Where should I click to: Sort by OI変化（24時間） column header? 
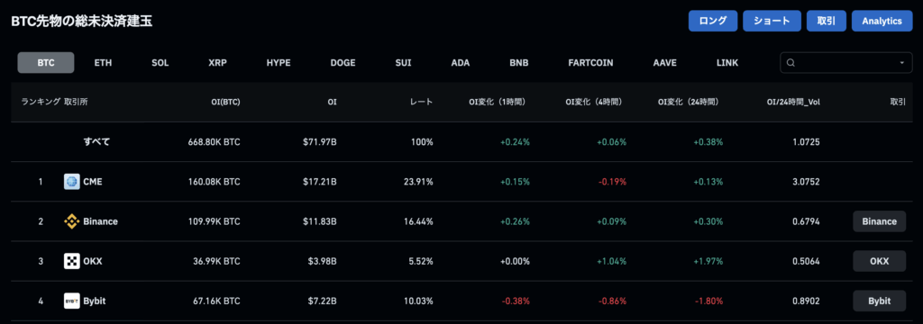[688, 102]
